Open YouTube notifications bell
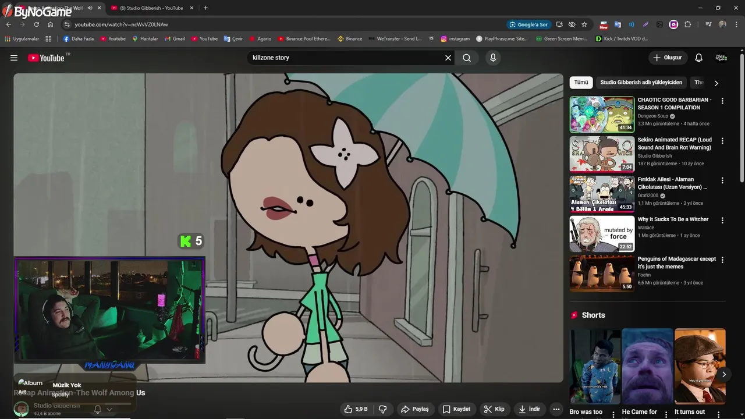 pos(699,58)
